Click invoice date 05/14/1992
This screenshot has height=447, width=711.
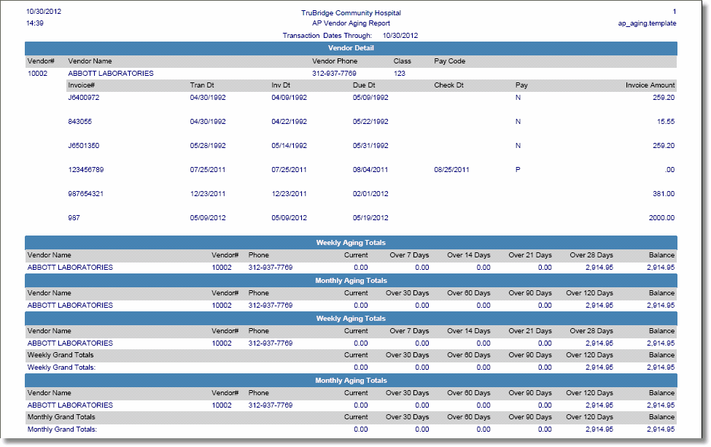click(x=289, y=146)
